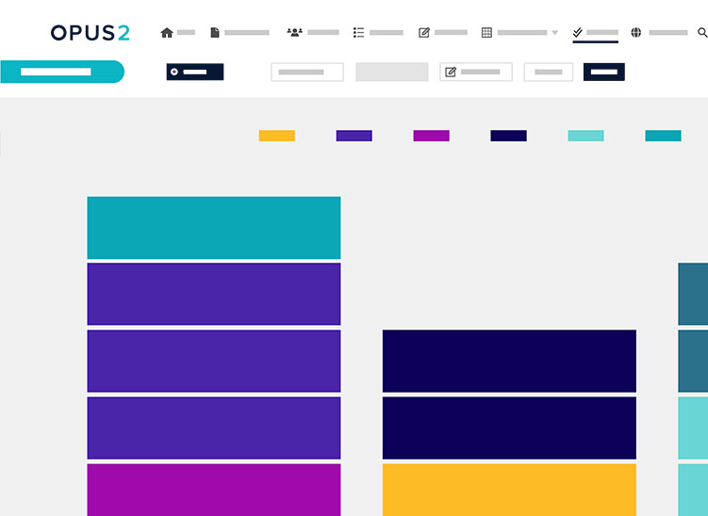Click the OPUS2 logo
Viewport: 708px width, 516px height.
click(x=91, y=33)
